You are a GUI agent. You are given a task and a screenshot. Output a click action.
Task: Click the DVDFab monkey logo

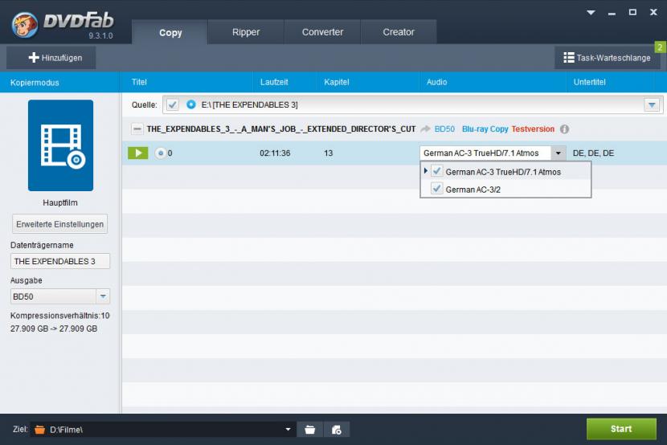[x=24, y=25]
